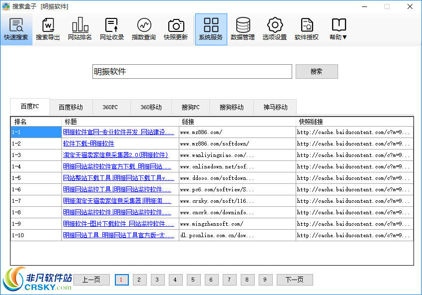Select rank cell 1-5
Image resolution: width=422 pixels, height=295 pixels.
click(x=36, y=178)
